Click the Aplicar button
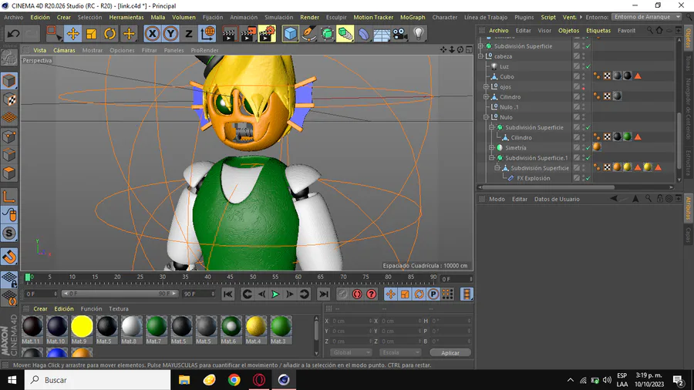Image resolution: width=694 pixels, height=390 pixels. click(x=450, y=353)
